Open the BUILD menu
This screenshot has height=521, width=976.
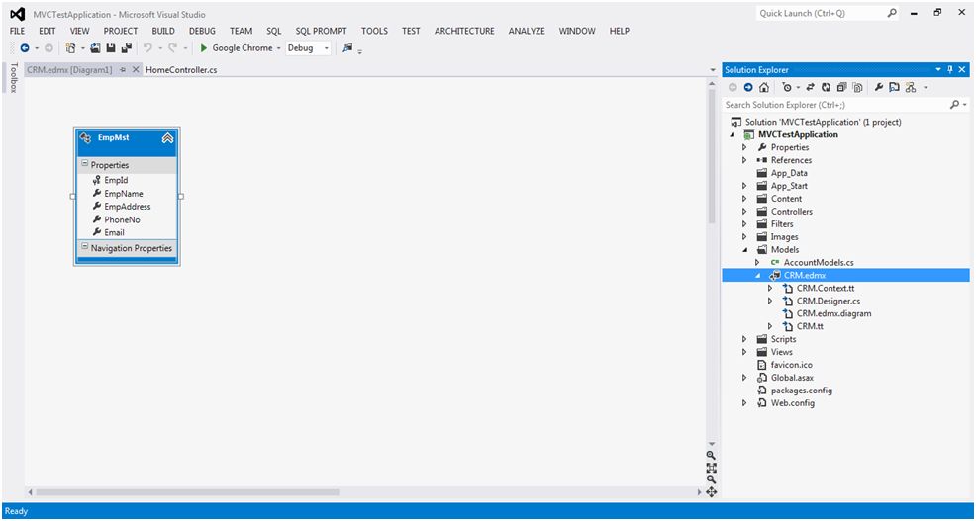click(163, 31)
